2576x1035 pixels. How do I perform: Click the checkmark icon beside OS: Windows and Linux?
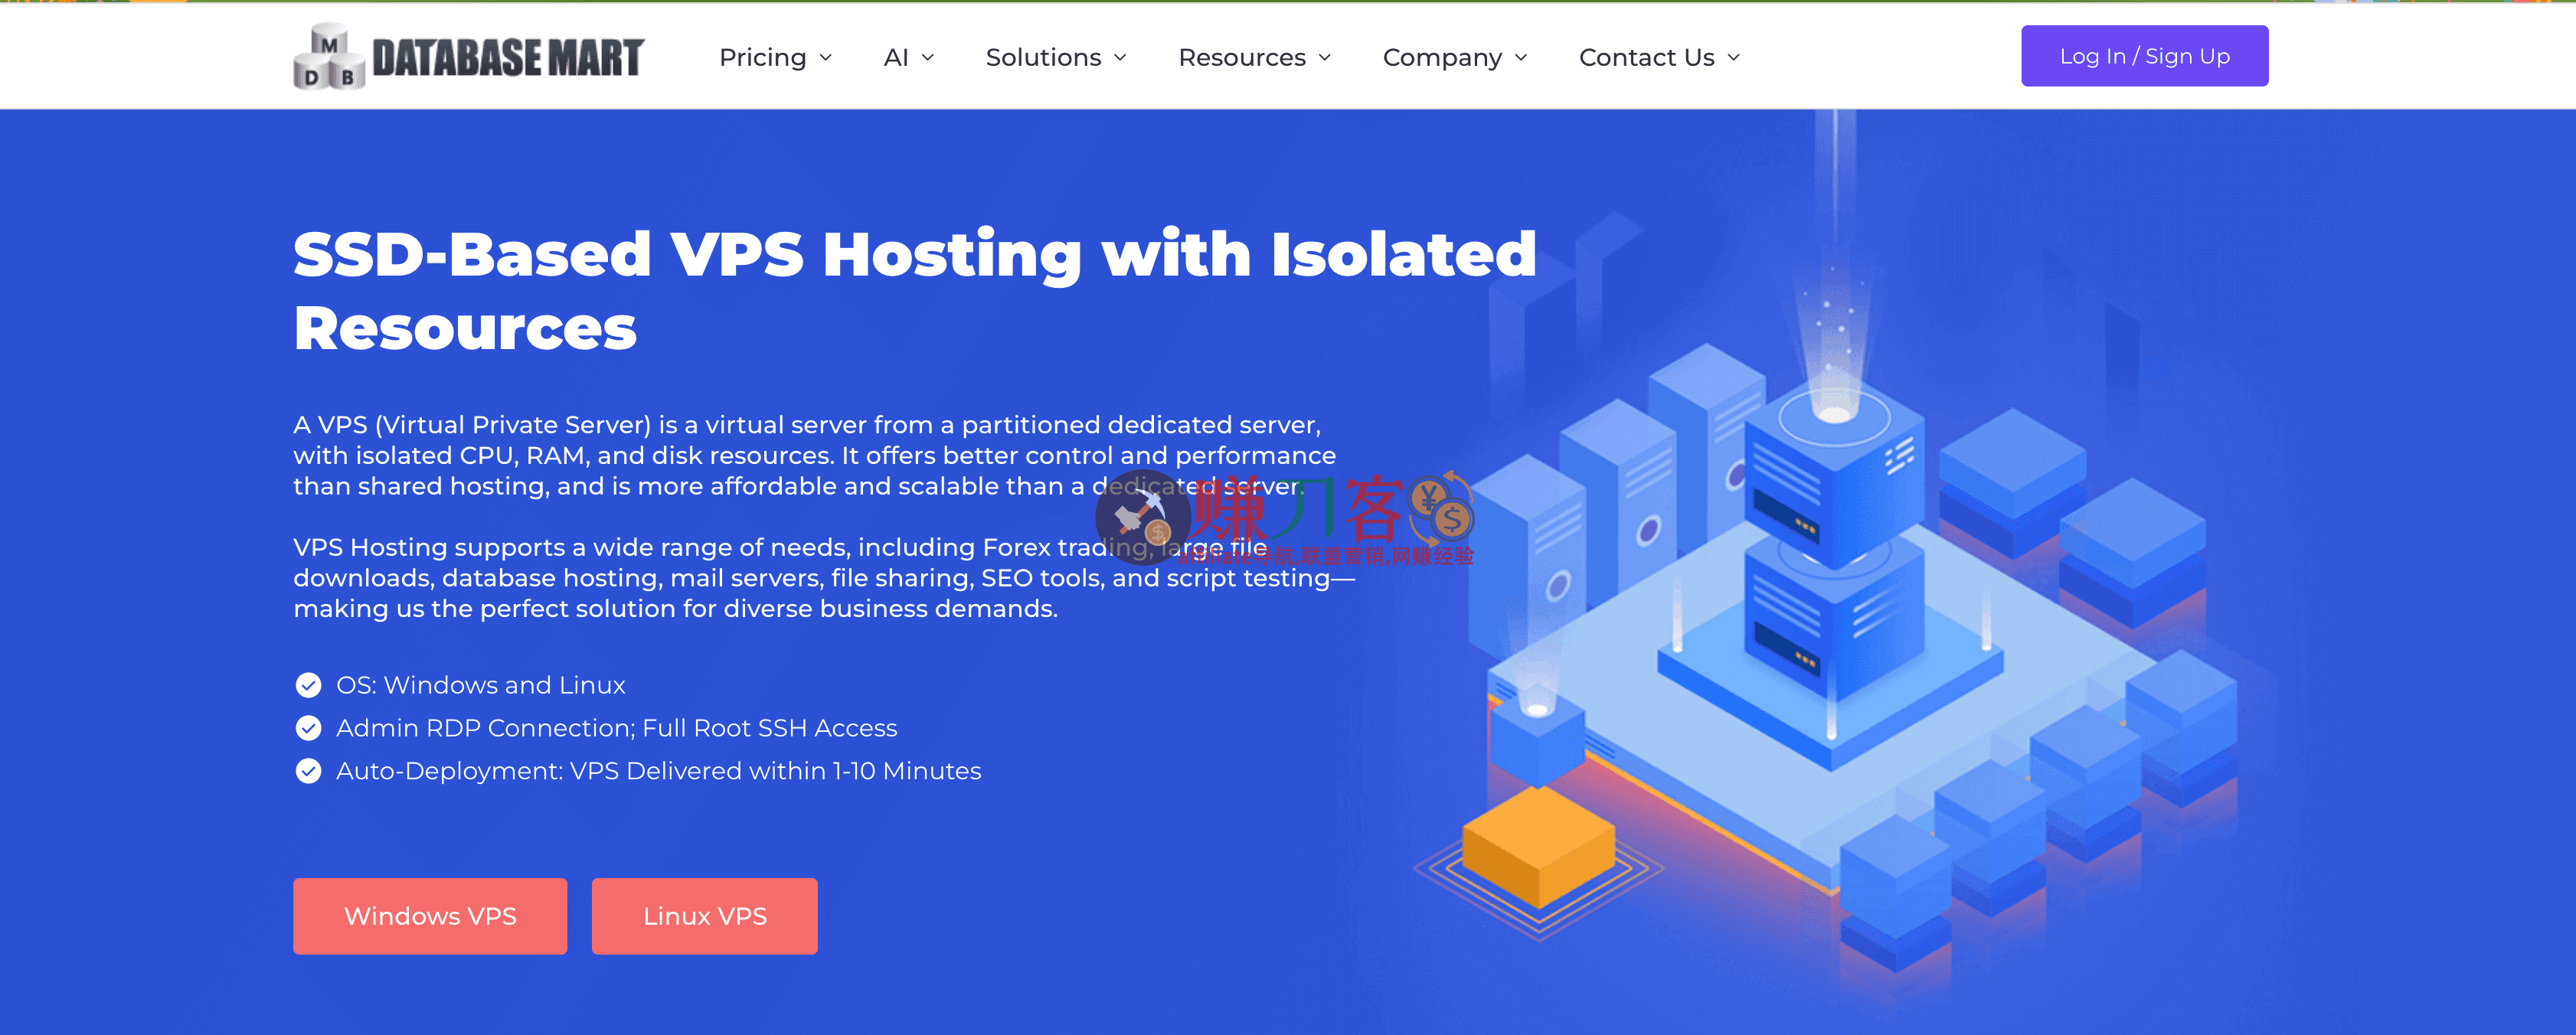[308, 685]
